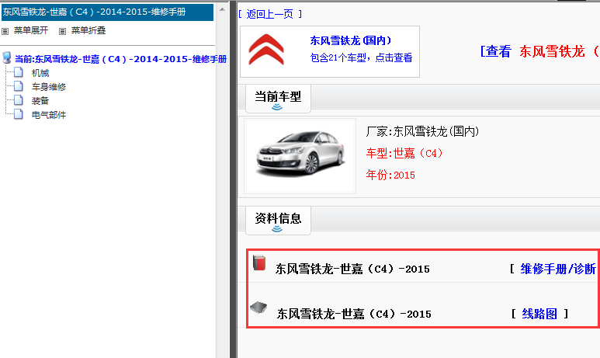Click the red book icon for repair manual

click(x=259, y=263)
